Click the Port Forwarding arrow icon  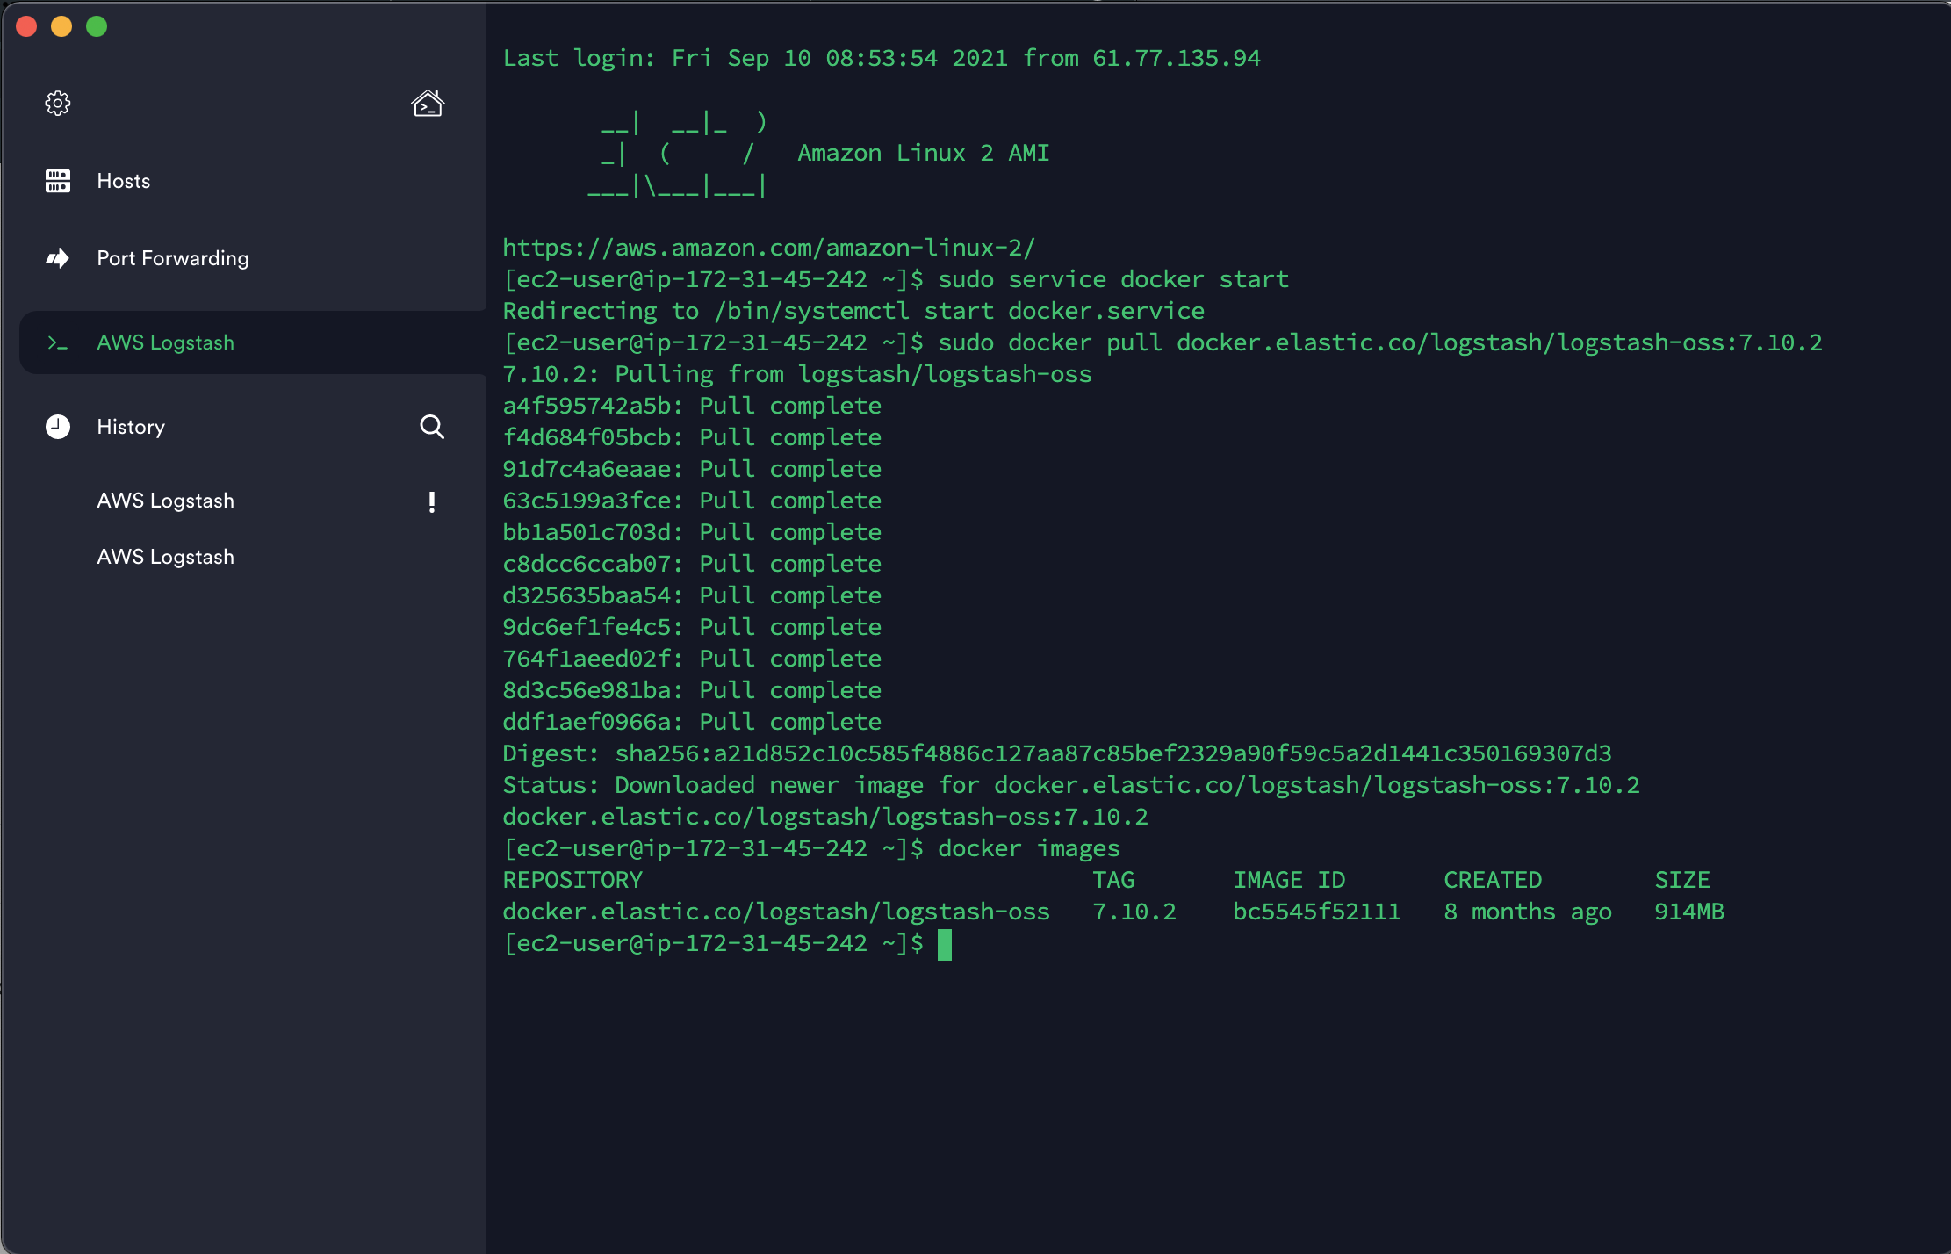[x=58, y=258]
